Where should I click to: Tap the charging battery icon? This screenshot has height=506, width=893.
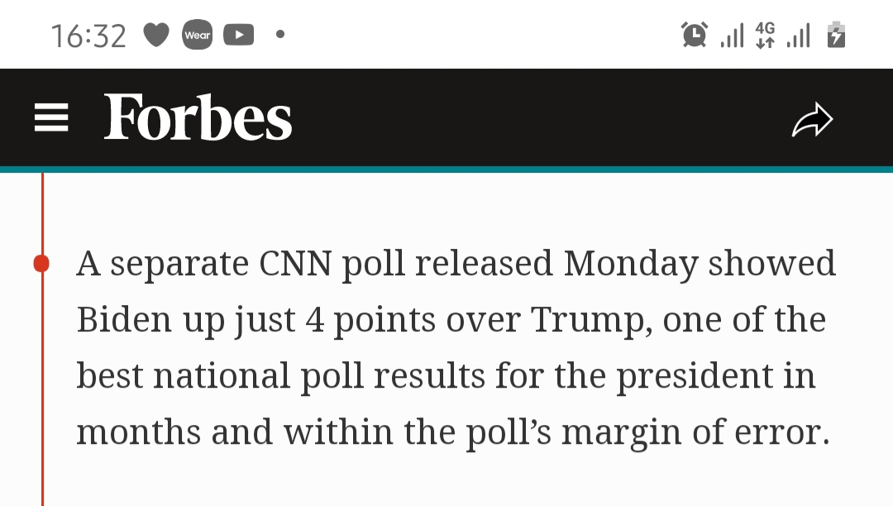pos(836,35)
